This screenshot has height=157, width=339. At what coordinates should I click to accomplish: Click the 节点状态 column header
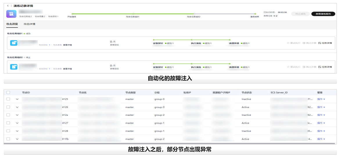pos(247,92)
